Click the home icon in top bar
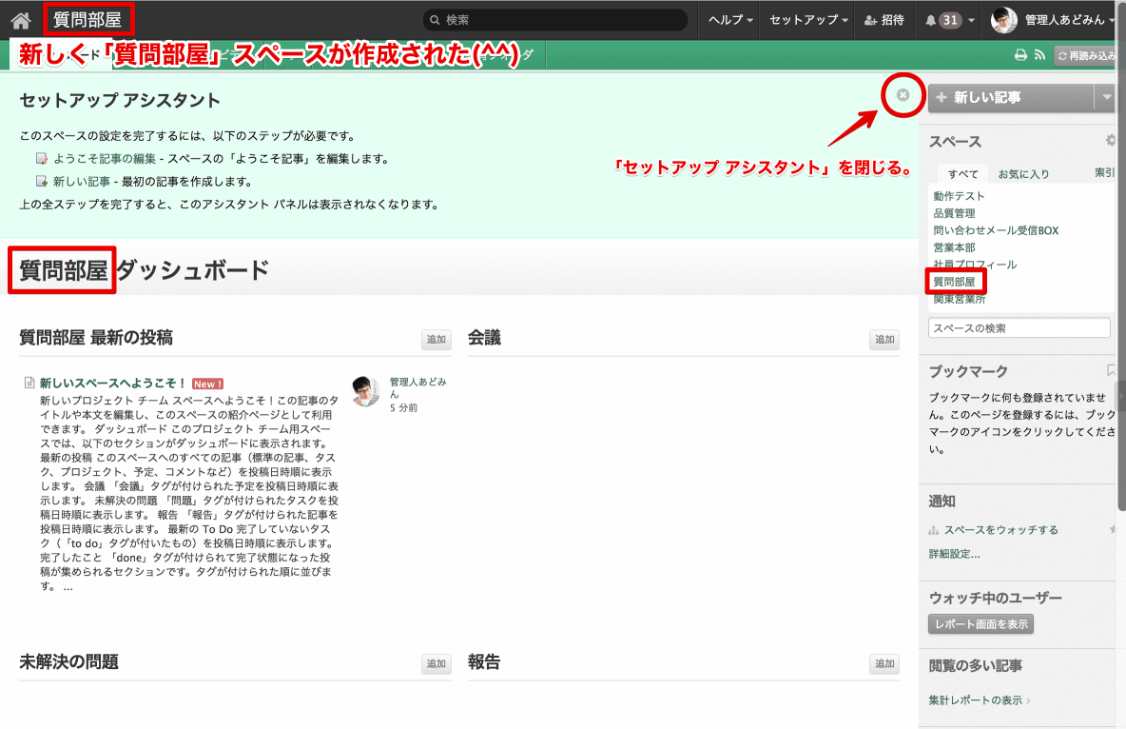The height and width of the screenshot is (729, 1126). click(20, 20)
